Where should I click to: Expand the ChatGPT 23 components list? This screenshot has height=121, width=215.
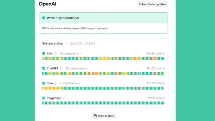76,68
